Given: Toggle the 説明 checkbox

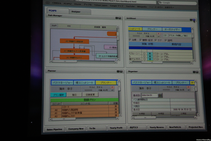Looking at the screenshot, I should coord(166,40).
